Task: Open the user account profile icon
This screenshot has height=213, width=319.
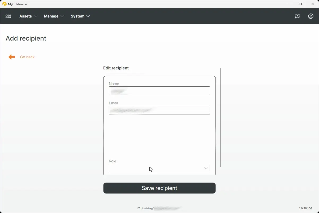Action: [x=311, y=16]
